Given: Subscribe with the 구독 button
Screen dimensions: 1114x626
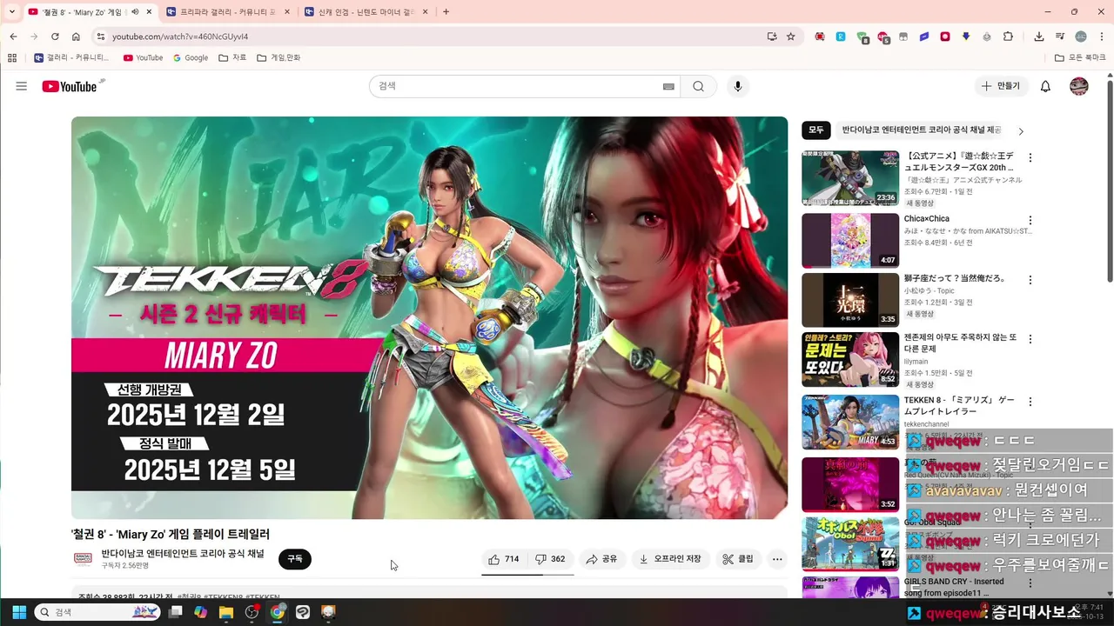Looking at the screenshot, I should tap(295, 559).
